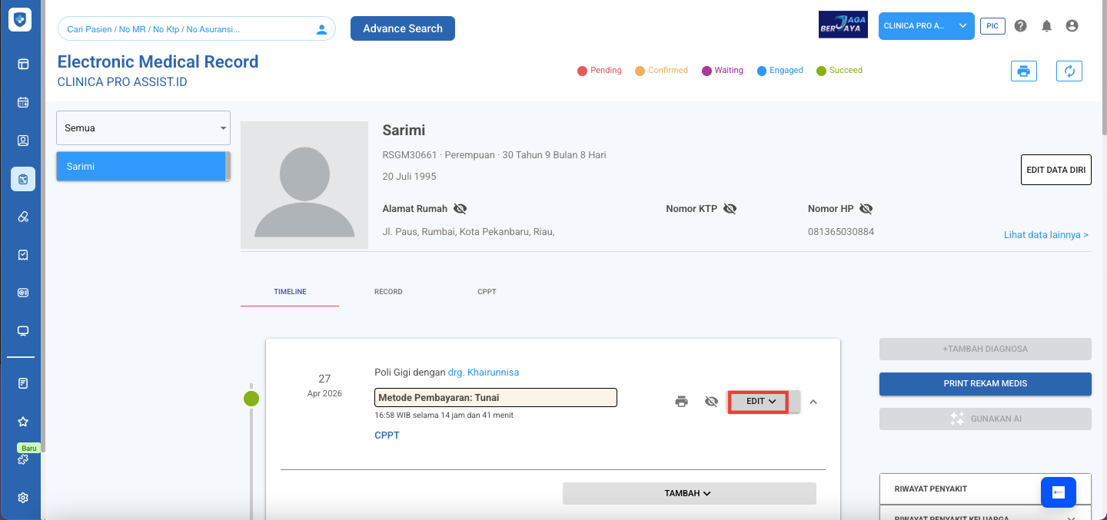Click the calendar icon in the left sidebar

click(23, 102)
